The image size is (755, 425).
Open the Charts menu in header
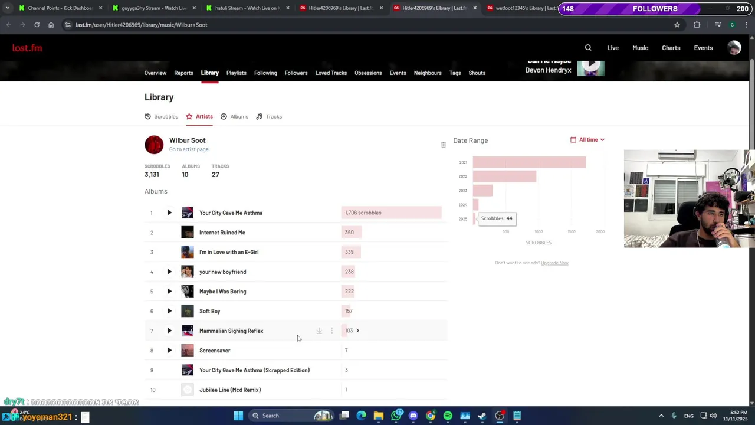(x=671, y=48)
